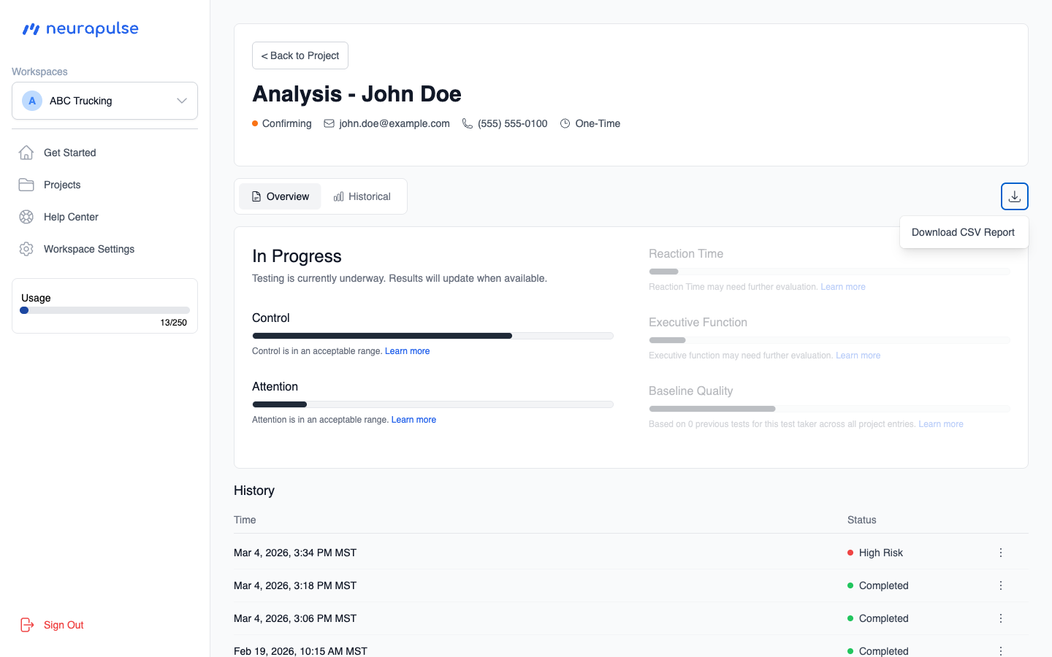The image size is (1052, 657).
Task: Click the ABC Trucking workspace avatar
Action: pyautogui.click(x=31, y=101)
